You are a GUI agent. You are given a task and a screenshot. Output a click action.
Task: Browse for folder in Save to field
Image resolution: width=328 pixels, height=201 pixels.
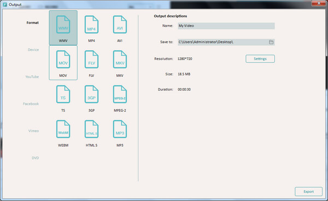(x=271, y=42)
